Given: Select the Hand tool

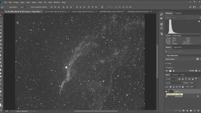Looking at the screenshot, I should click(x=1, y=91).
